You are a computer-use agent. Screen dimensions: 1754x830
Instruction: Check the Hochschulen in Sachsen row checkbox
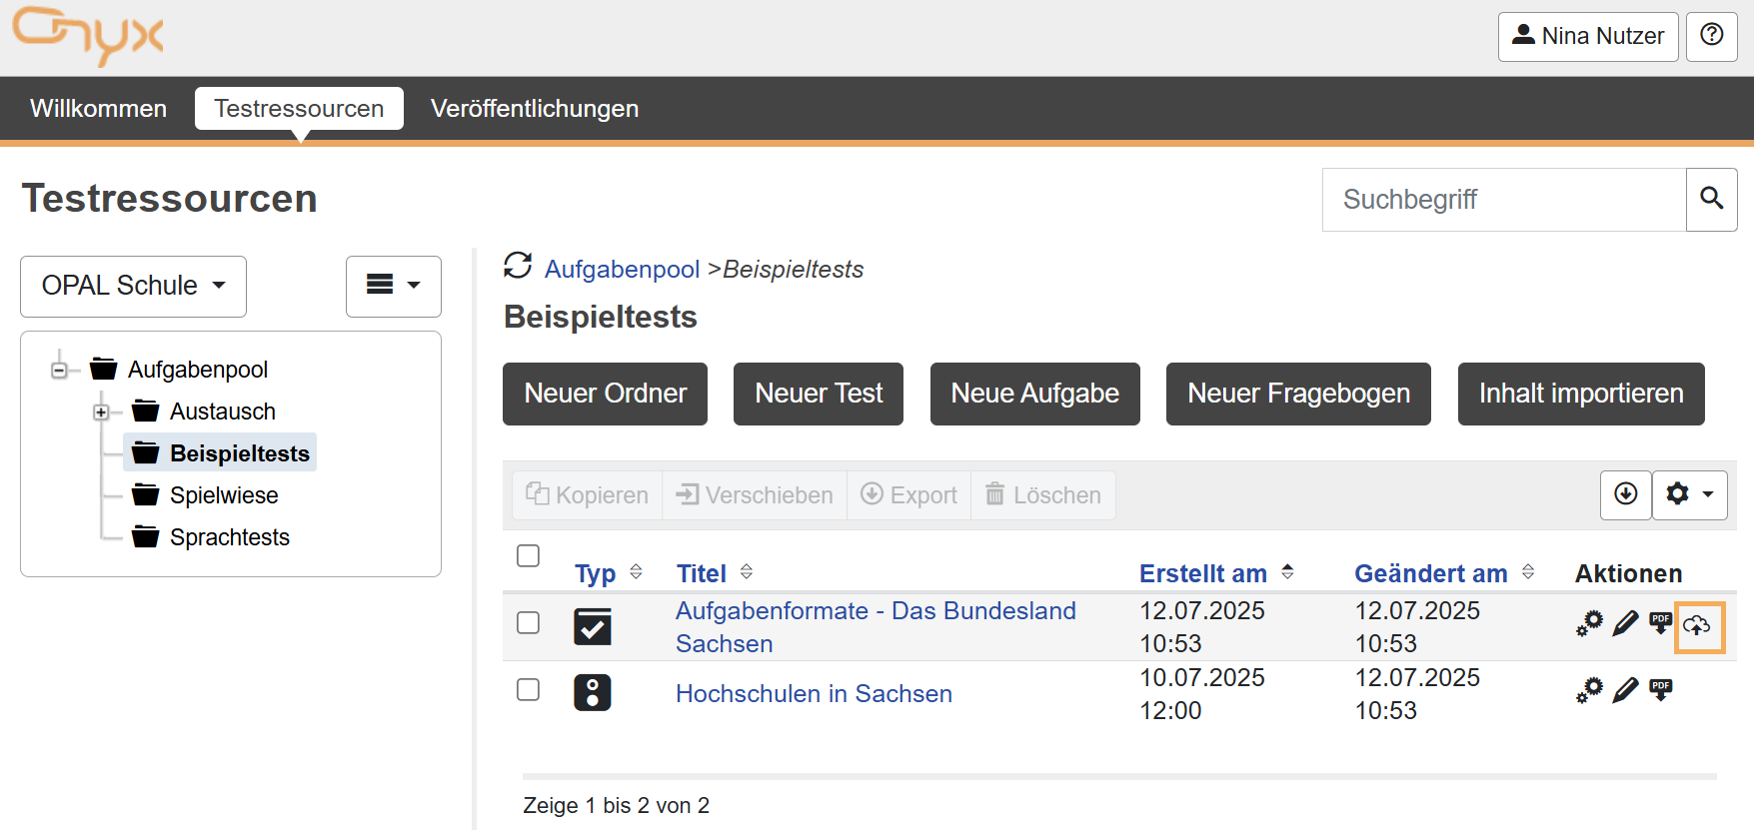click(529, 689)
